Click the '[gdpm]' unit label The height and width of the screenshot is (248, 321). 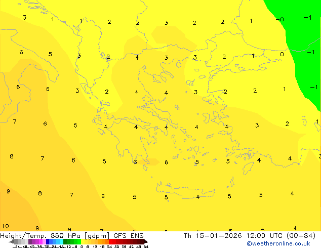point(97,236)
